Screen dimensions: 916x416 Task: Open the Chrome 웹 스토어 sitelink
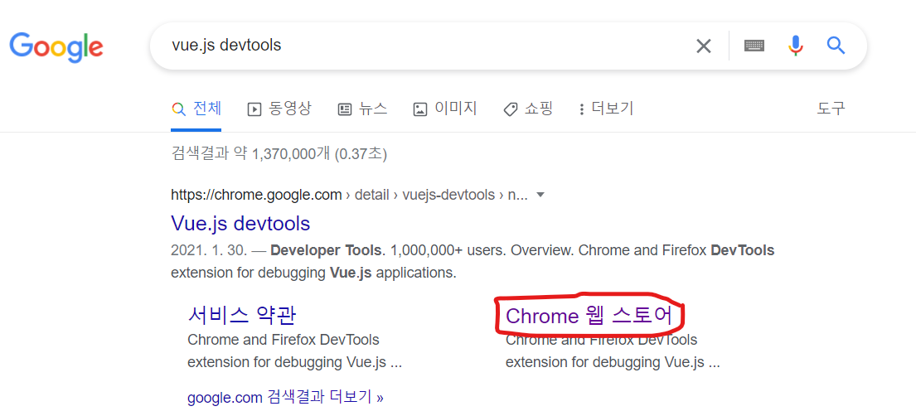(x=589, y=316)
